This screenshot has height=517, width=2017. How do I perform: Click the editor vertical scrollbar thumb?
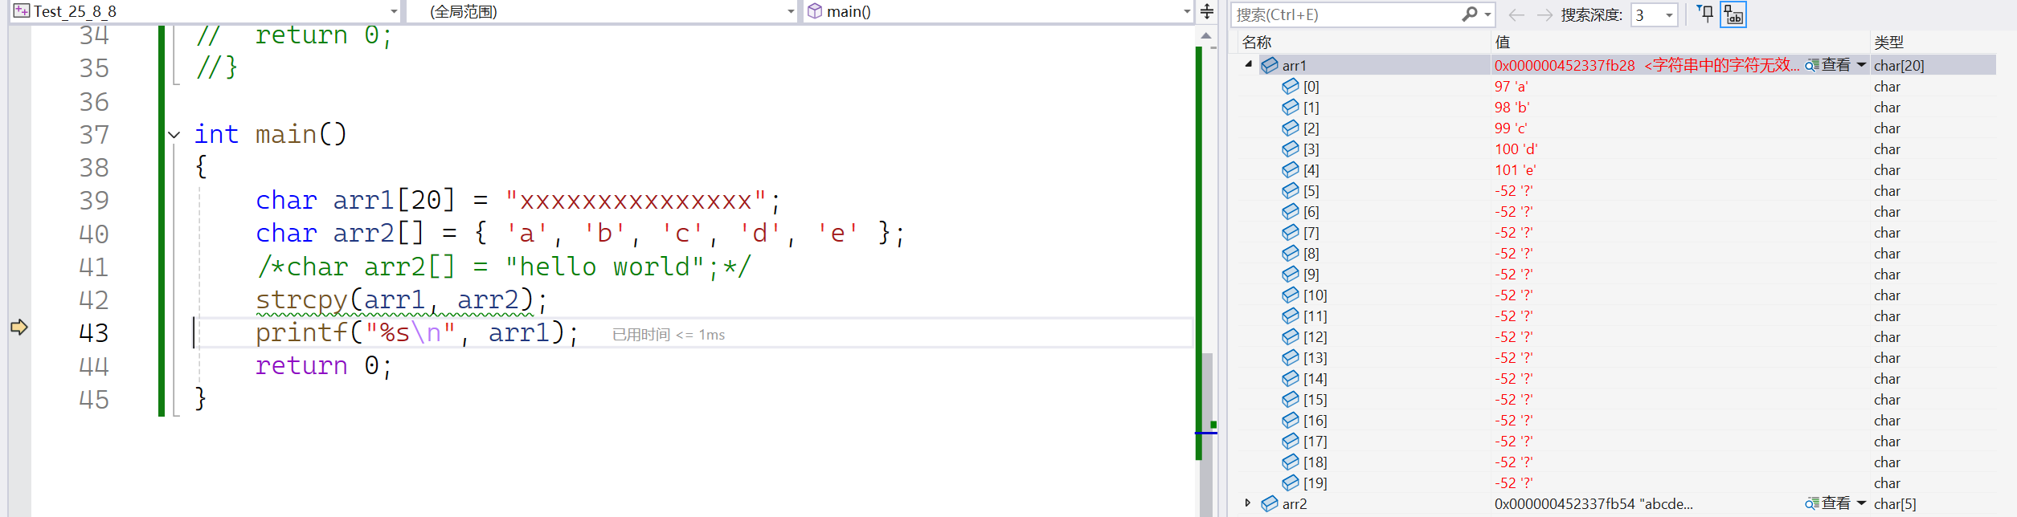1206,434
